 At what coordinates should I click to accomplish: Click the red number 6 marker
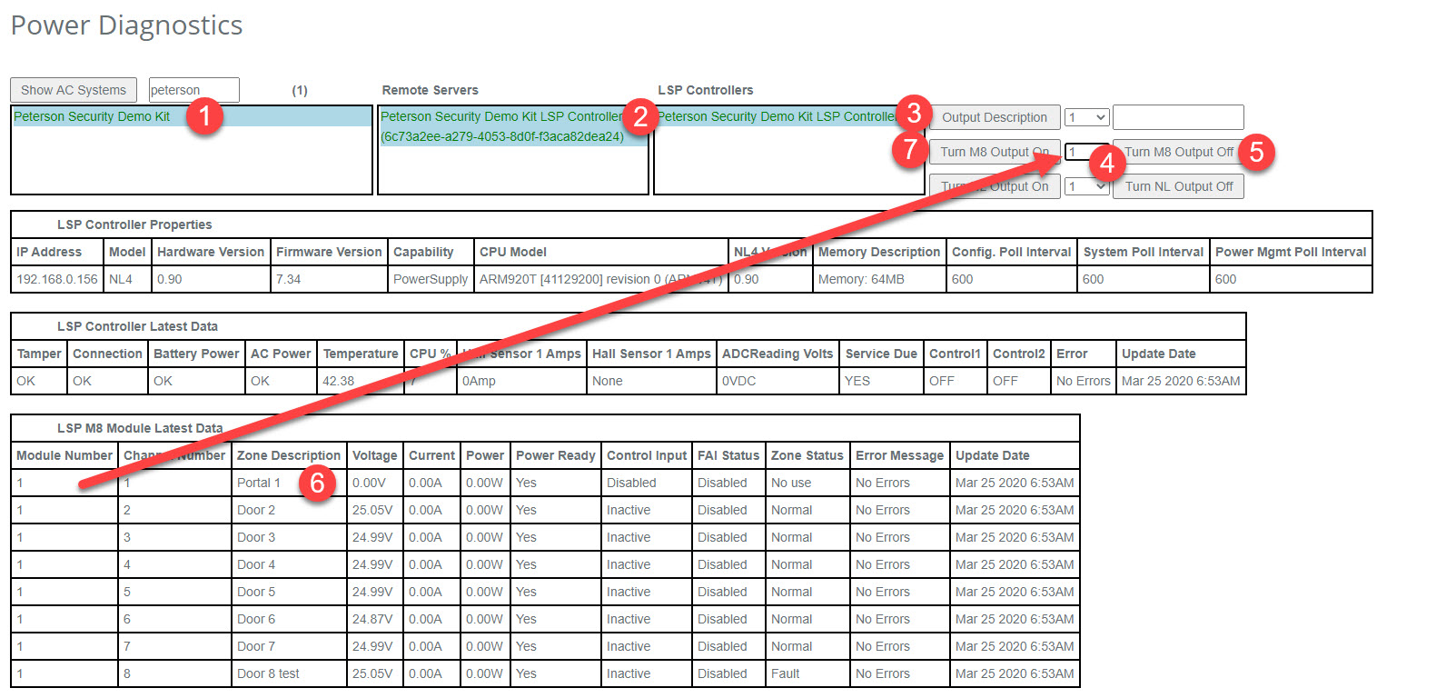pos(317,482)
